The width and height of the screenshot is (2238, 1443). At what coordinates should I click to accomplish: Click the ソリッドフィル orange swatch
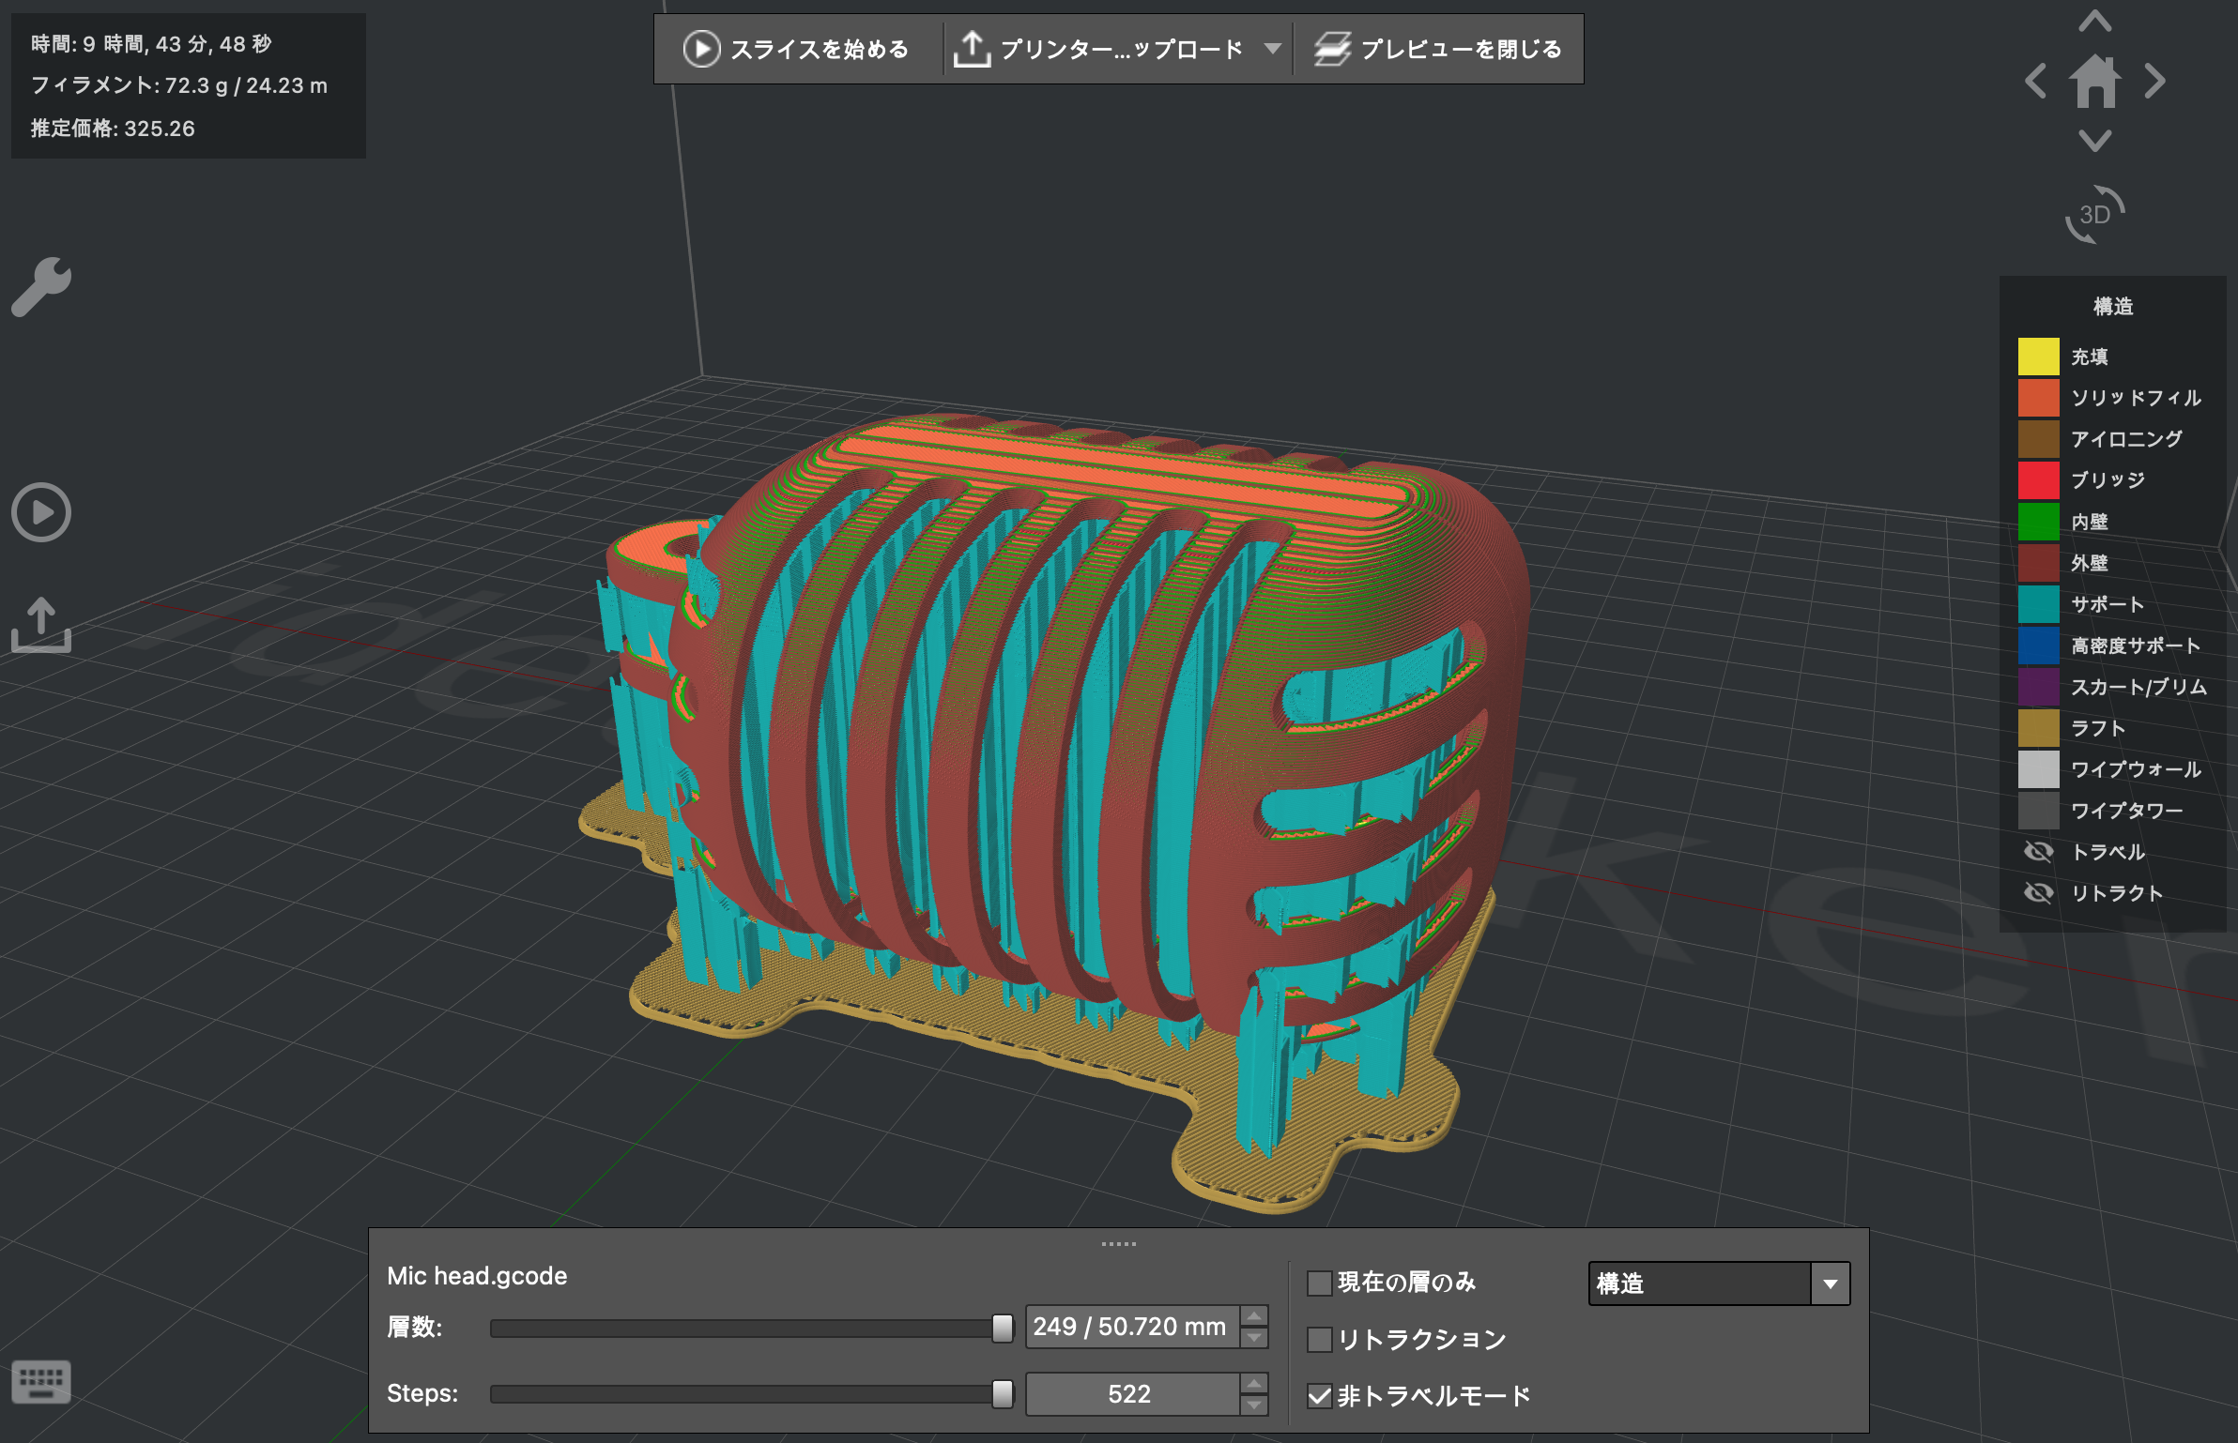(x=2038, y=398)
